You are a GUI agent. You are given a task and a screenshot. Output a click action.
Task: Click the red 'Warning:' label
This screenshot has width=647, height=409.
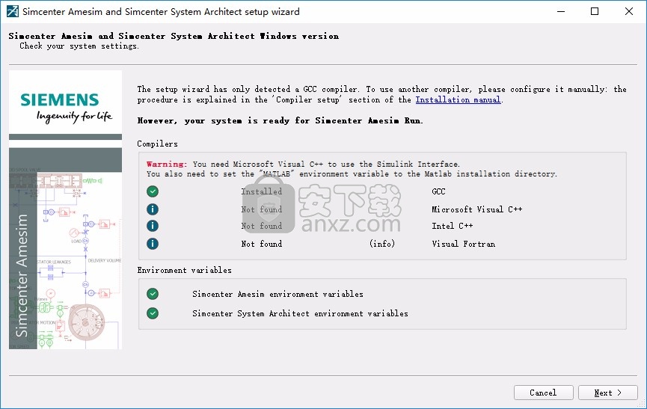pos(167,164)
